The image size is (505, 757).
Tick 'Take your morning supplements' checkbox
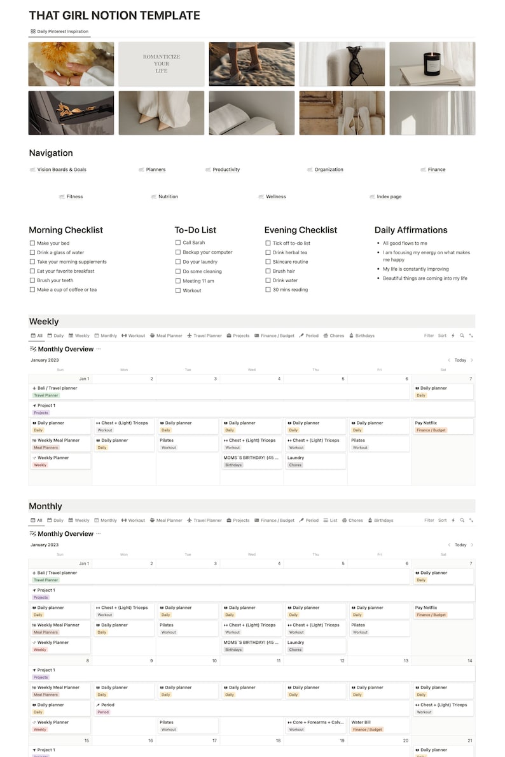click(32, 262)
